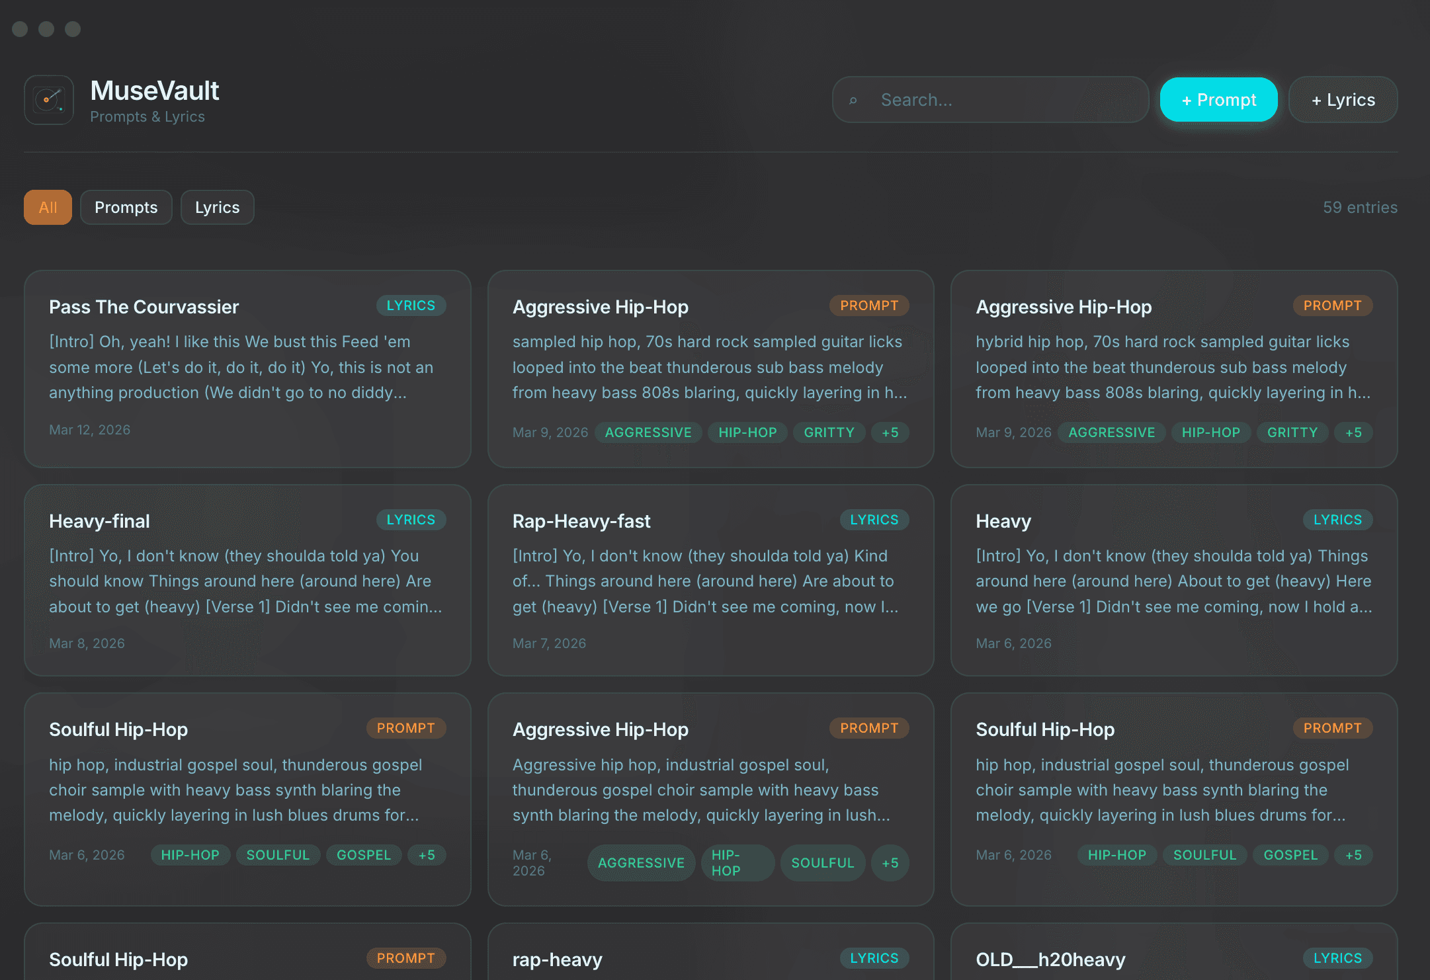Image resolution: width=1430 pixels, height=980 pixels.
Task: Click the MuseVault turntable logo icon
Action: [x=49, y=100]
